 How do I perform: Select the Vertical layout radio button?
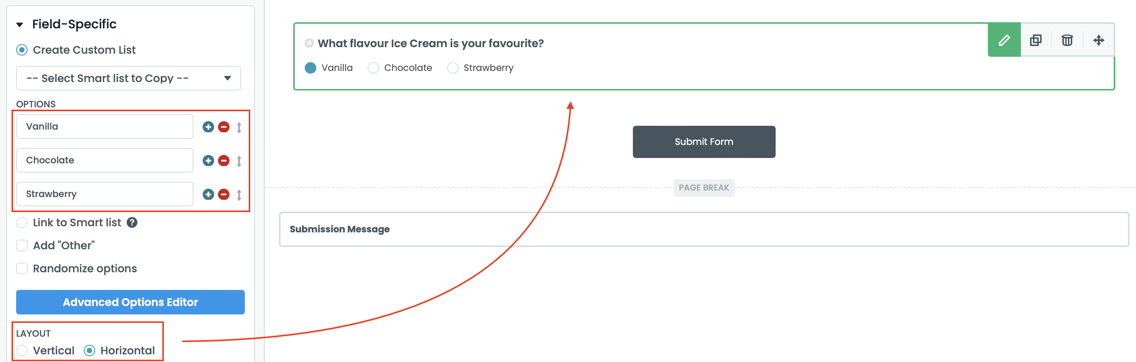(22, 350)
